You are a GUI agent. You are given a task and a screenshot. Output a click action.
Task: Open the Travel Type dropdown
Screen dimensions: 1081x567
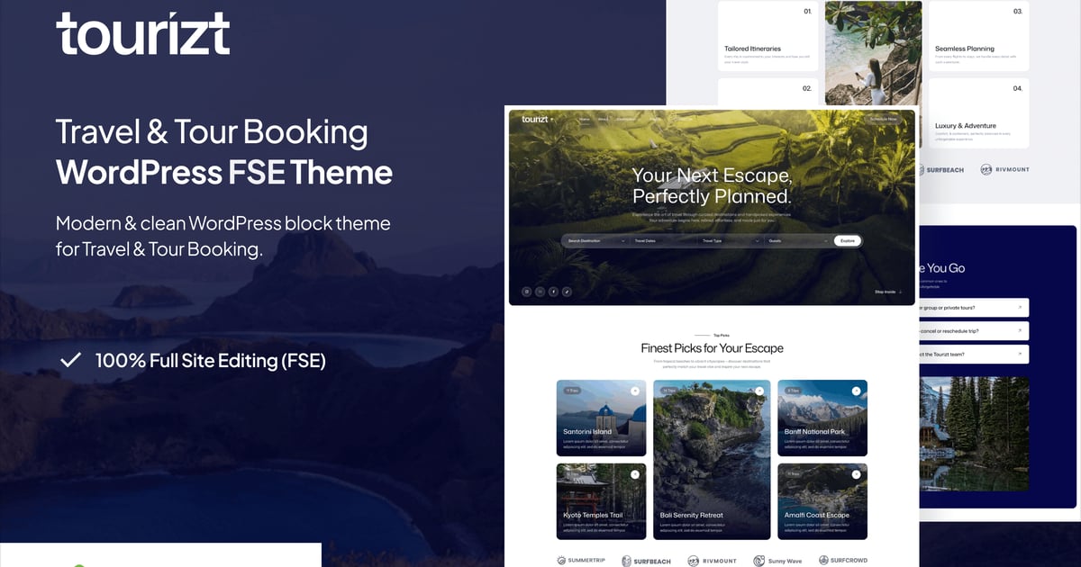click(730, 241)
